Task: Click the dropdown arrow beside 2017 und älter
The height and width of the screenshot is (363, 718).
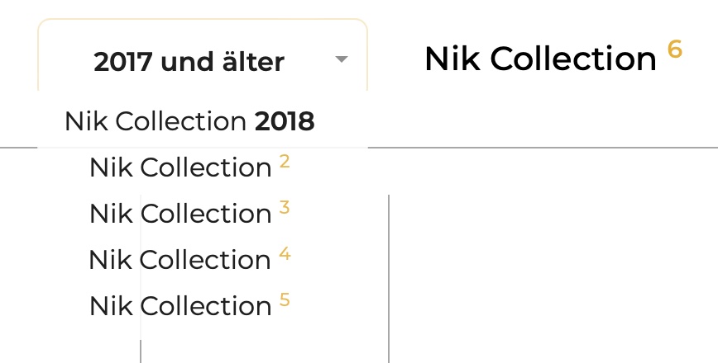Action: pos(342,59)
